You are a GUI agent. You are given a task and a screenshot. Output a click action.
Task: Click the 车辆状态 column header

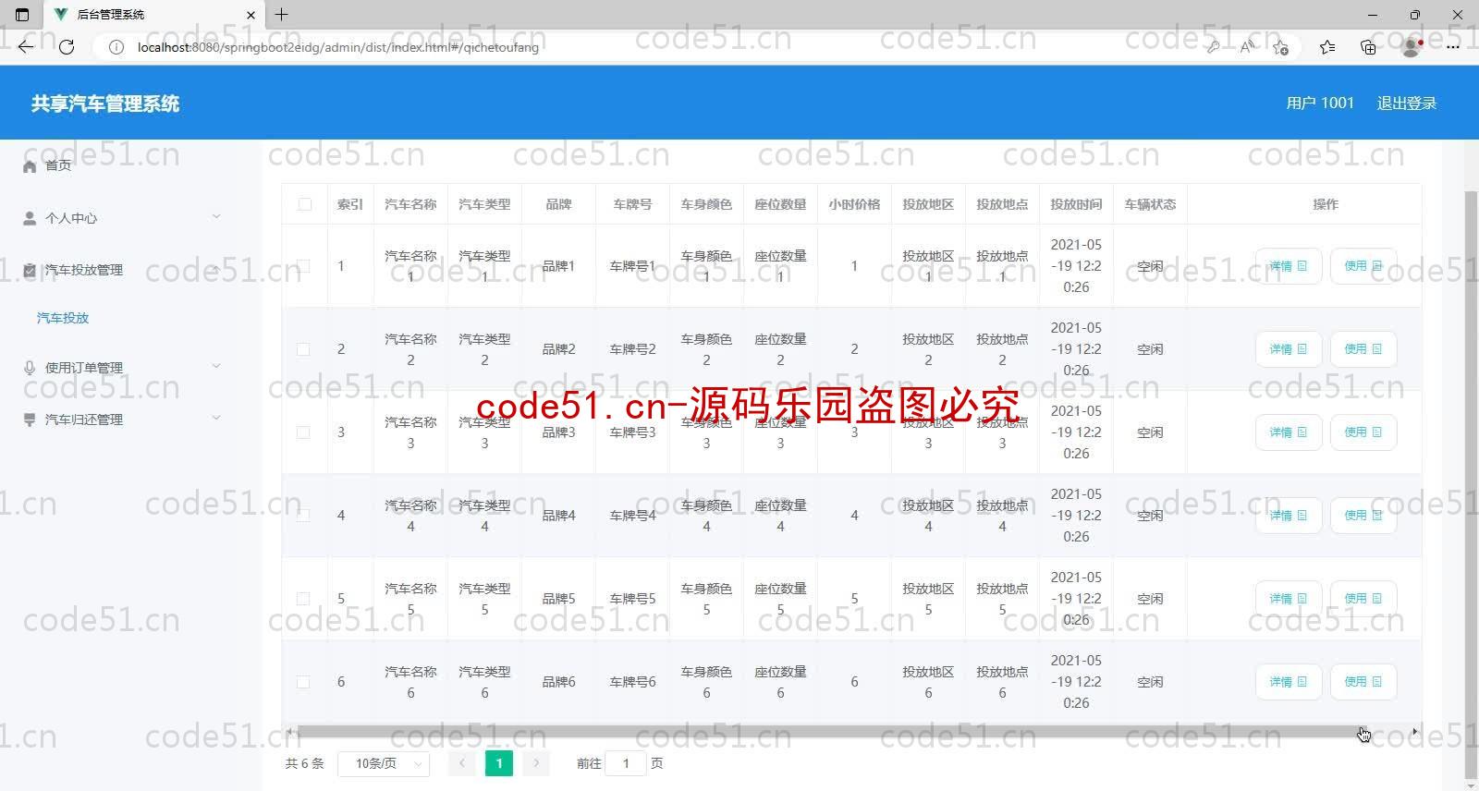point(1150,204)
